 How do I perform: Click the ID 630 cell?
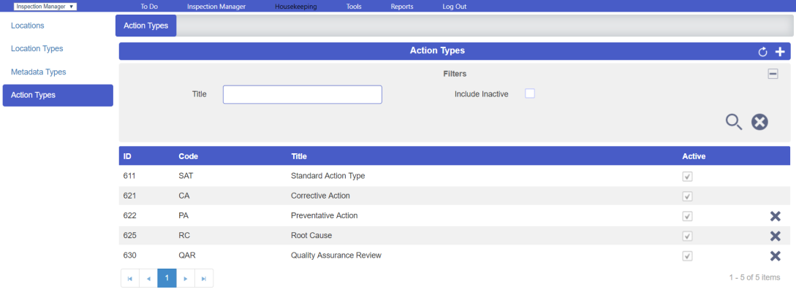(129, 255)
